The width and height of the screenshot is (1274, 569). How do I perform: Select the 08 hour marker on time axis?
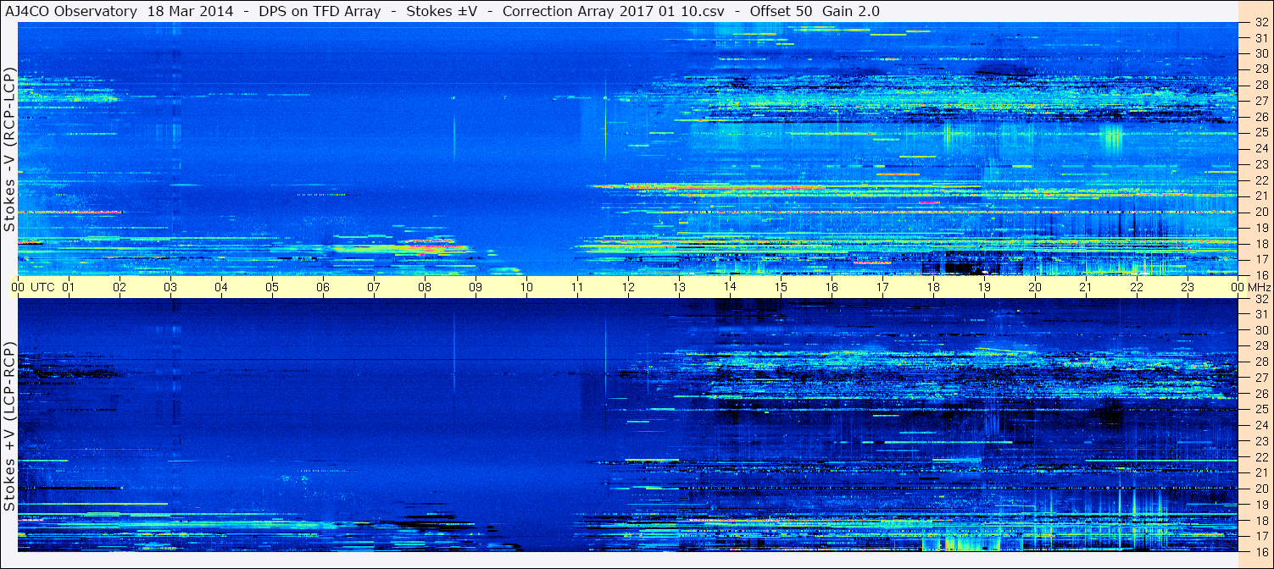[425, 287]
